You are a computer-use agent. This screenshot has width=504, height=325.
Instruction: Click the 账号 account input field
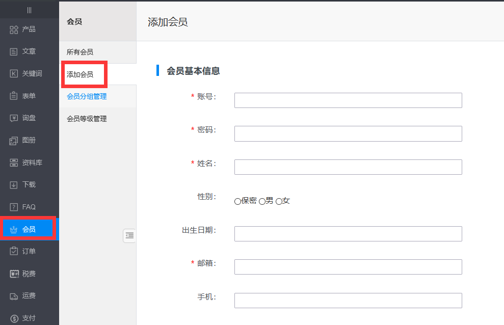pyautogui.click(x=348, y=100)
